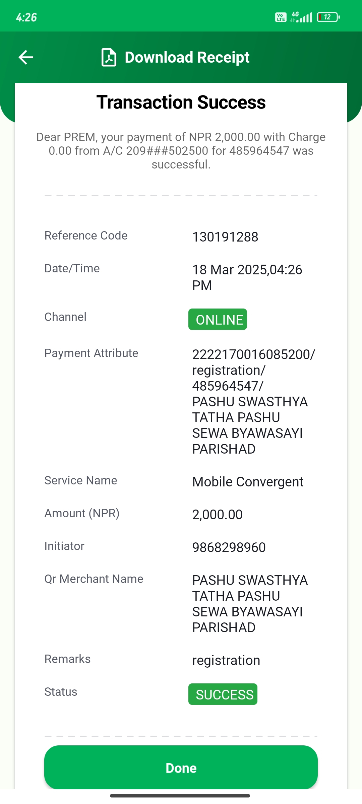Tap the green Done button
362x804 pixels.
(x=181, y=768)
